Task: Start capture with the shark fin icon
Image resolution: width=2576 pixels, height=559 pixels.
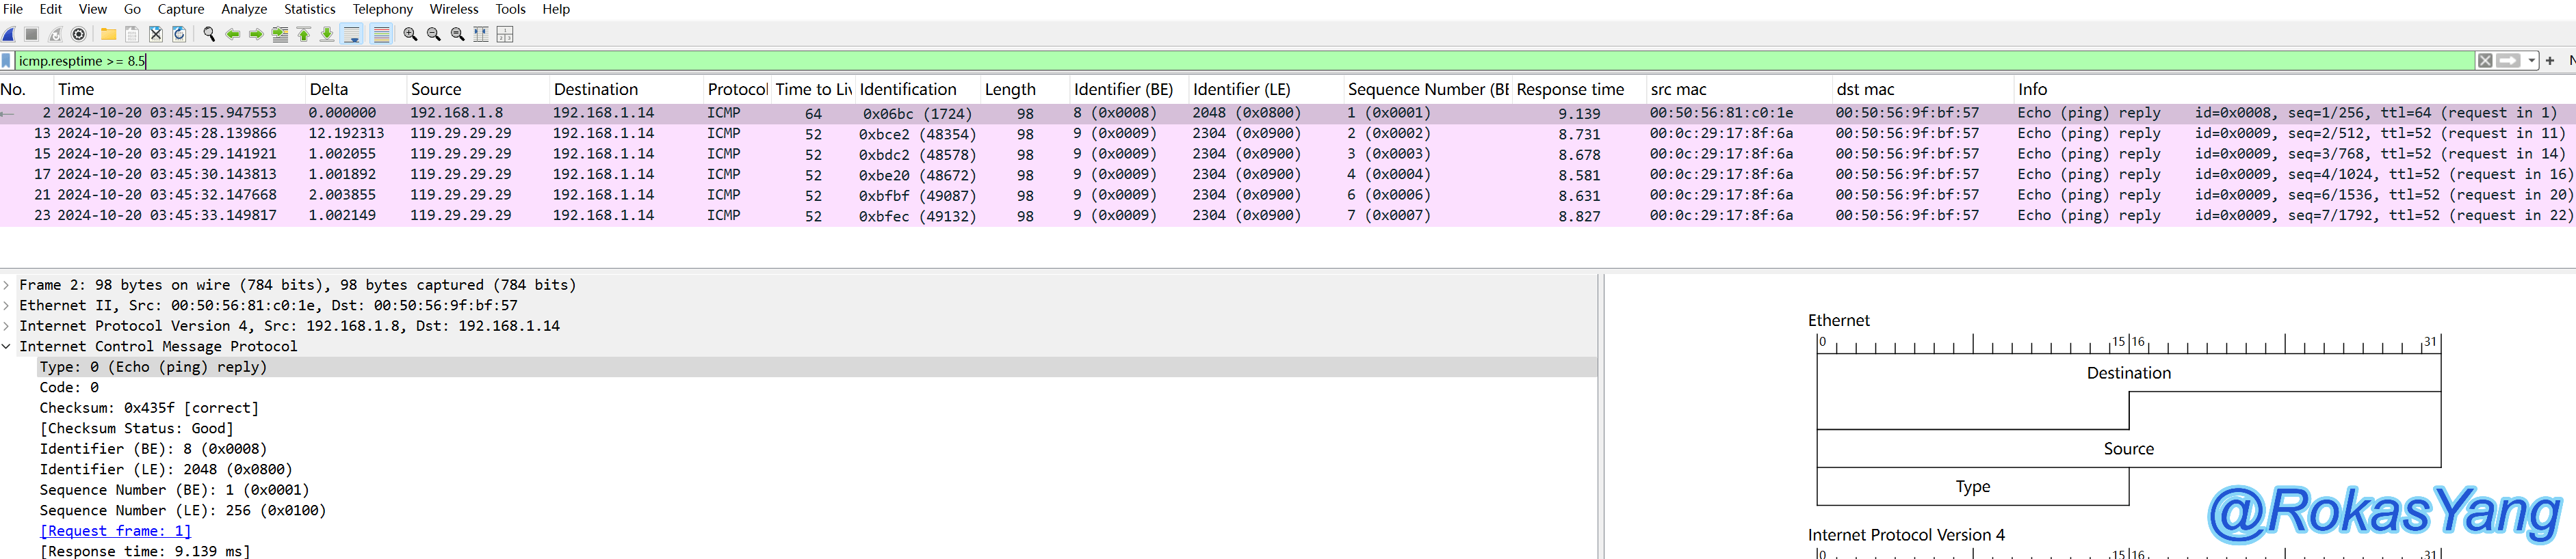Action: pyautogui.click(x=9, y=34)
